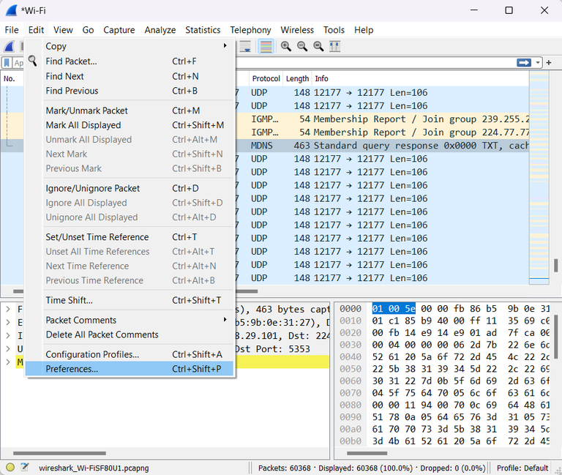
Task: Click the resize columns toolbar icon
Action: (x=335, y=46)
